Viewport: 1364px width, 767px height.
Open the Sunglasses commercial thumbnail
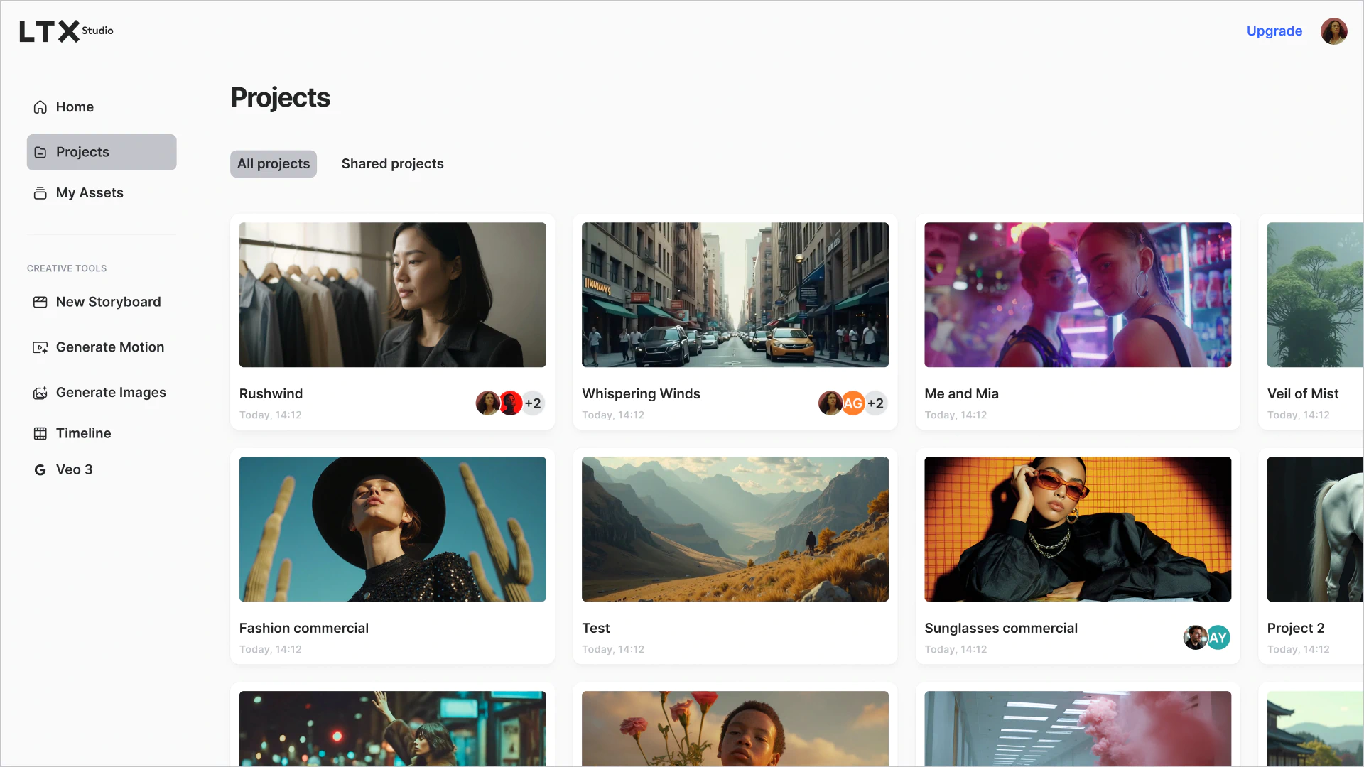tap(1078, 529)
